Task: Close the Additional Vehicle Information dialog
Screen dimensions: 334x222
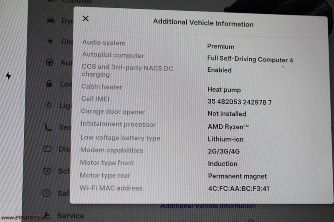Action: (x=86, y=18)
